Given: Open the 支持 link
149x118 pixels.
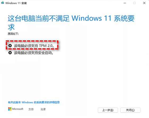Looking at the screenshot, I should coord(31,109).
